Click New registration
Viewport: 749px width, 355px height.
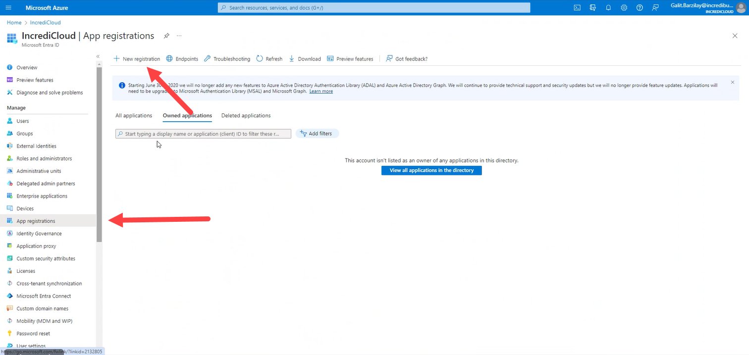tap(137, 58)
